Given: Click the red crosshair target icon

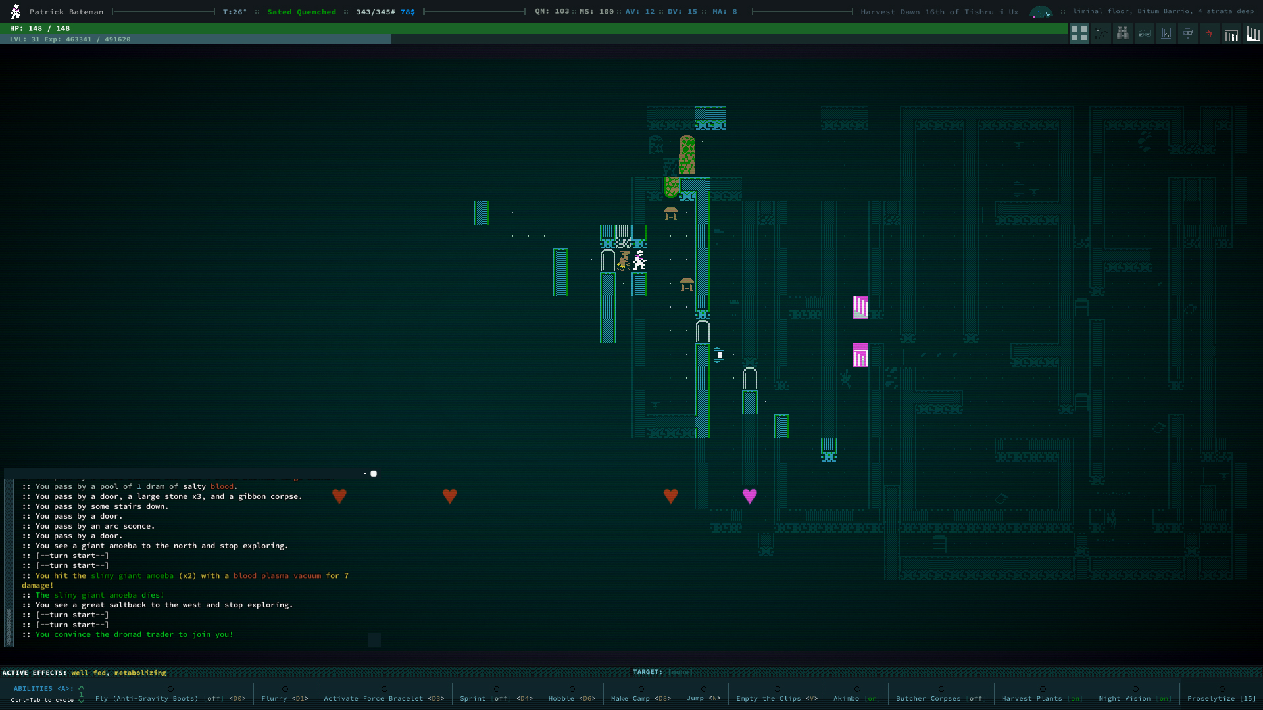Looking at the screenshot, I should (x=1209, y=34).
